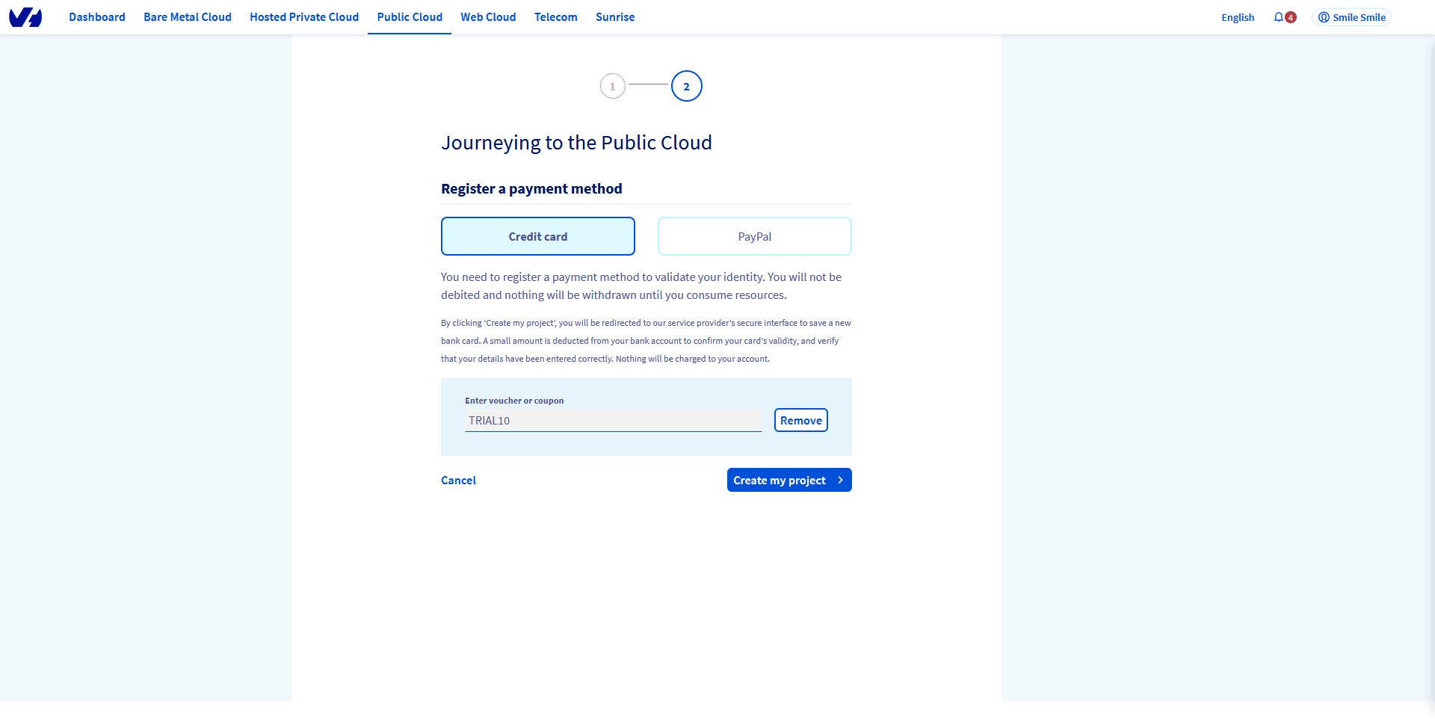1435x719 pixels.
Task: Open the Dashboard tab
Action: (x=97, y=17)
